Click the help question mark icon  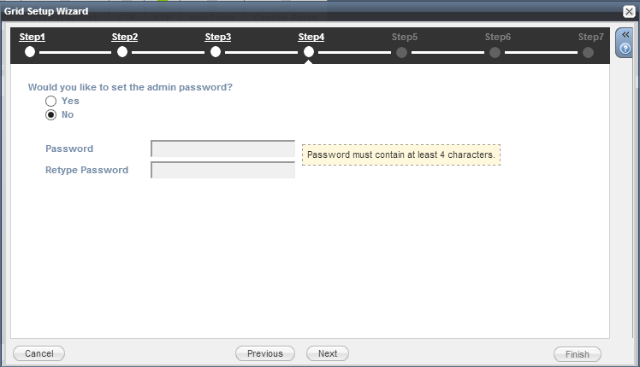(x=625, y=48)
